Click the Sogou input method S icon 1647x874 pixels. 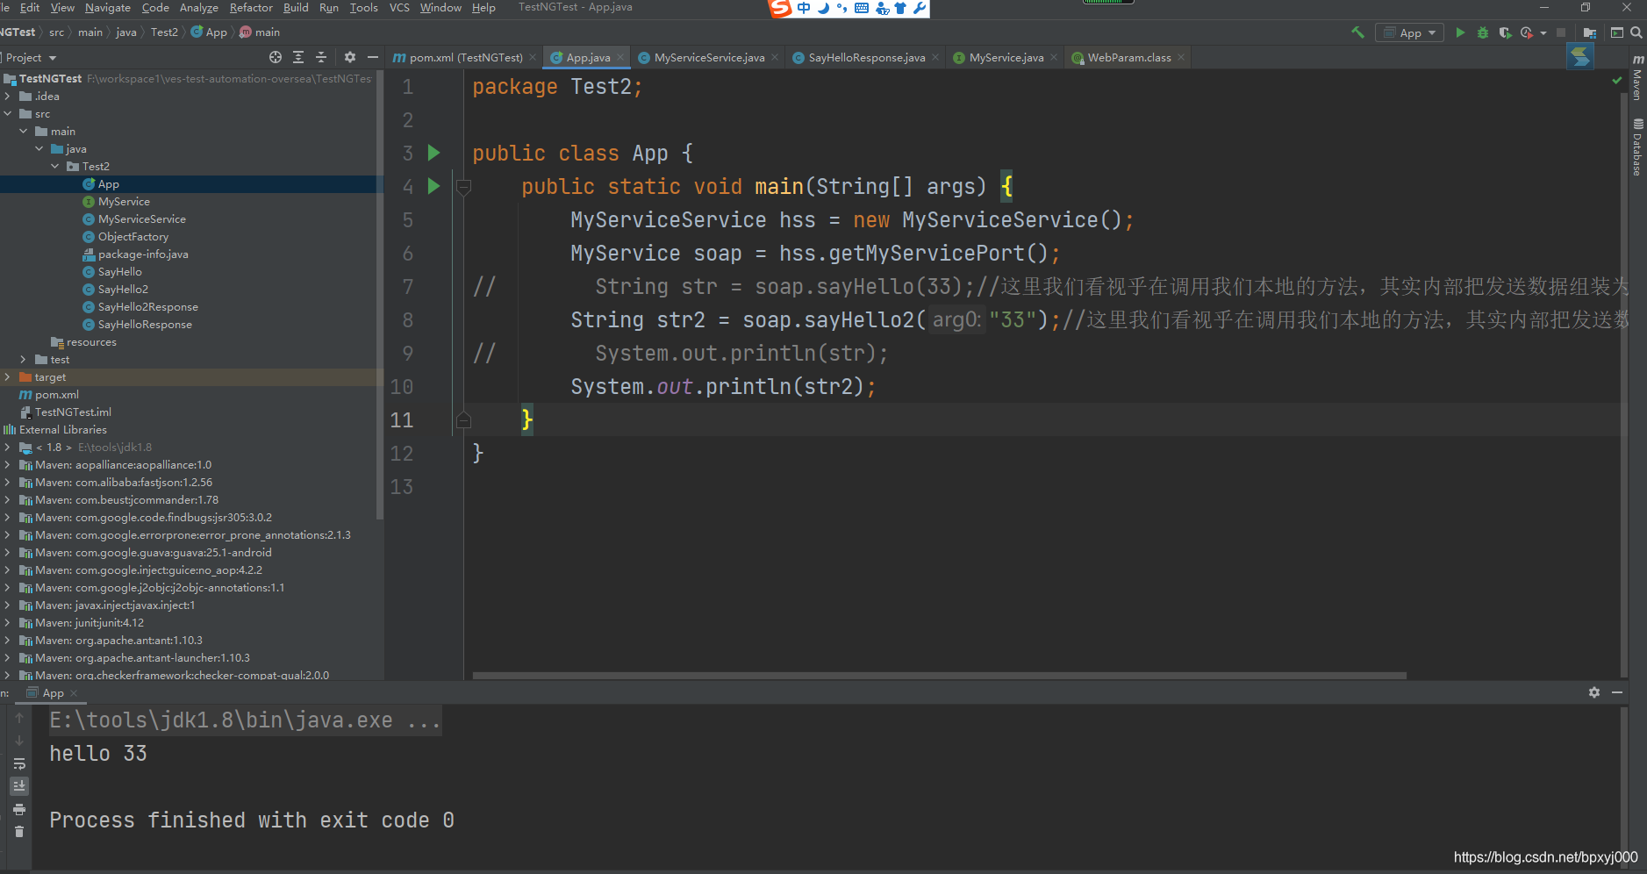pos(780,9)
